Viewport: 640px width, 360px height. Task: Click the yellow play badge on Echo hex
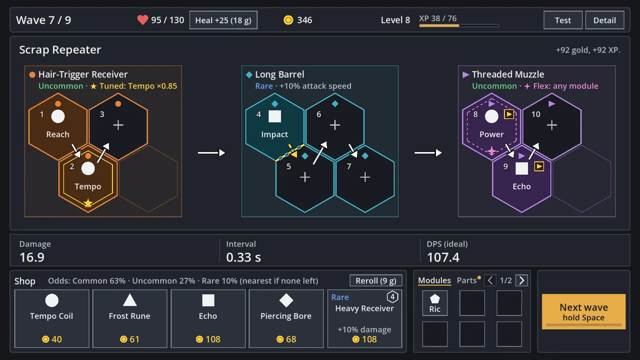click(x=539, y=166)
